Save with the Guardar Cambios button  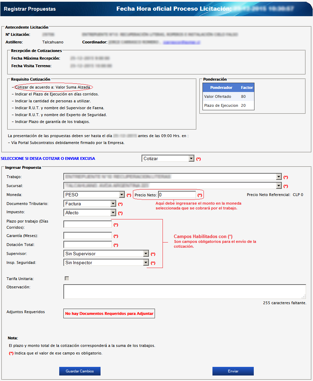80,371
